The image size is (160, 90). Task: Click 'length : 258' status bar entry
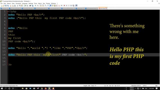pos(87,86)
